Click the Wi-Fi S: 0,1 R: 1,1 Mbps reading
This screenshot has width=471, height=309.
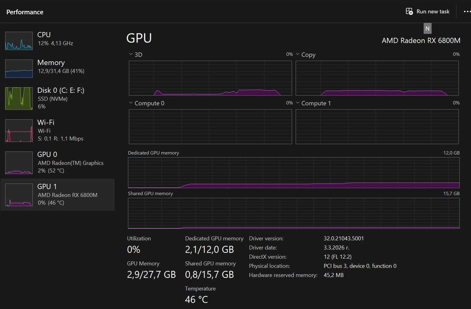(x=60, y=139)
